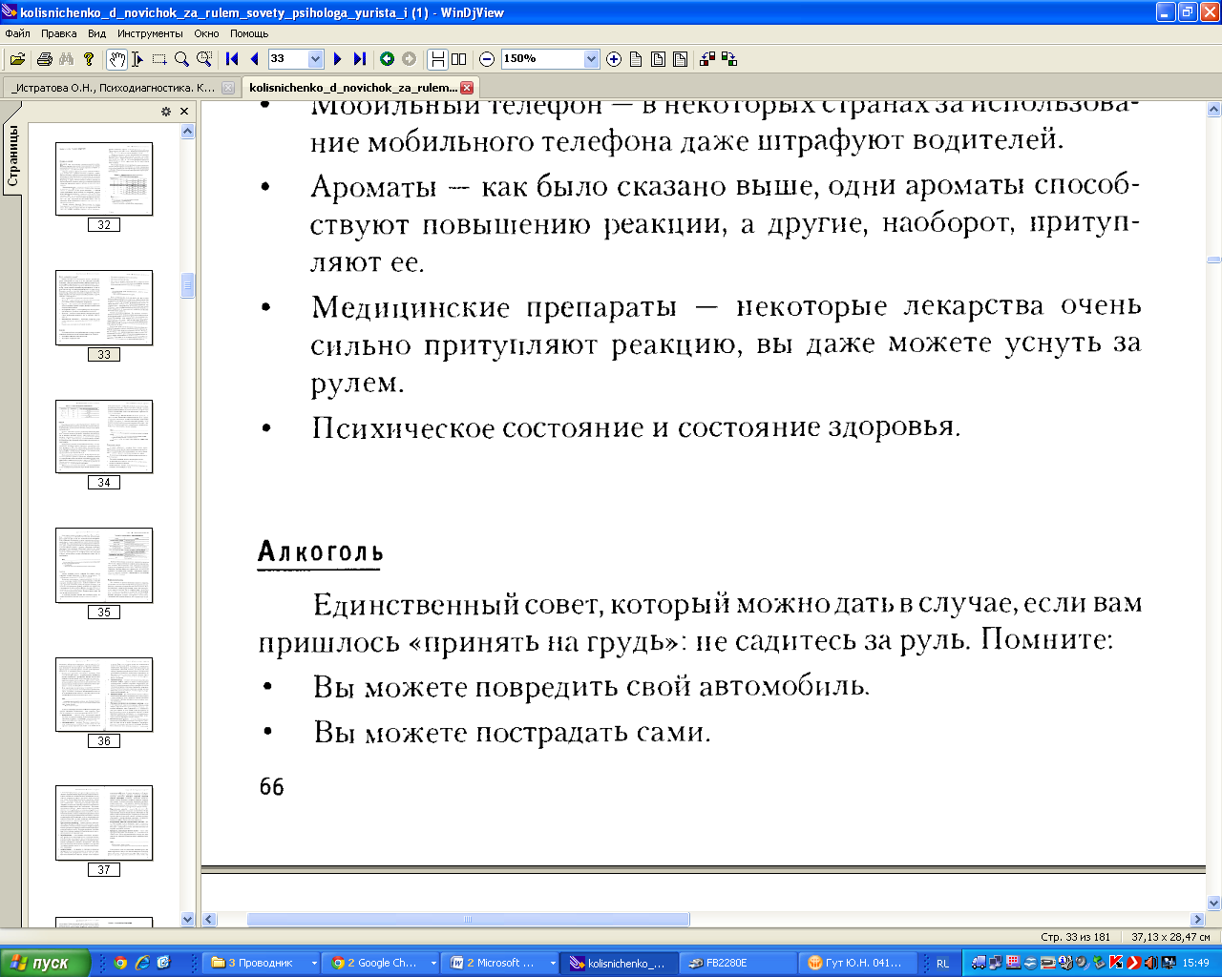The image size is (1222, 977).
Task: Open the Windows пуск Start button
Action: [x=45, y=963]
